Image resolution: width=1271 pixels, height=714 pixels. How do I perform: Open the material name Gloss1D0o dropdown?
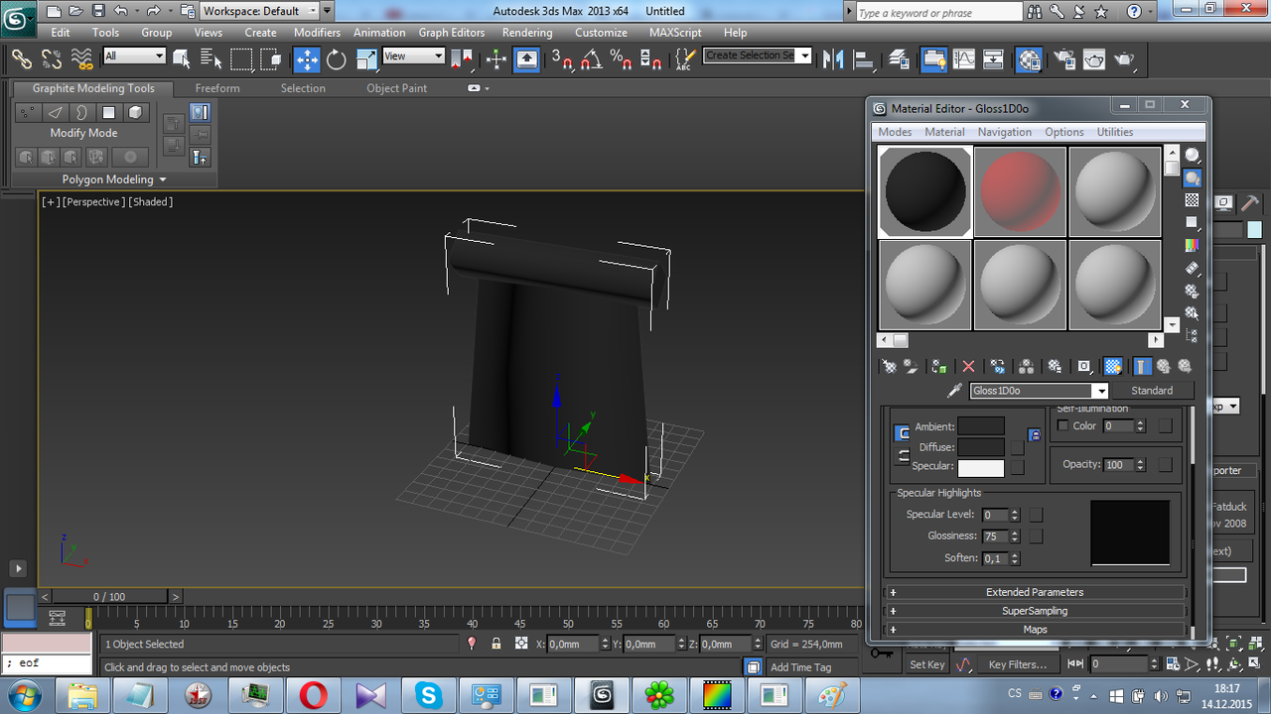click(1099, 391)
